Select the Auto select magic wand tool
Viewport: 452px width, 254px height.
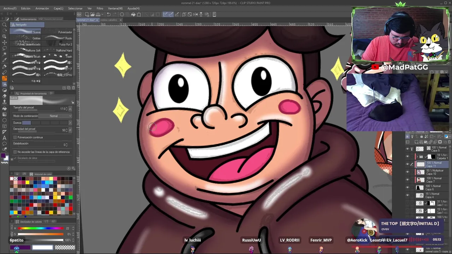click(5, 54)
